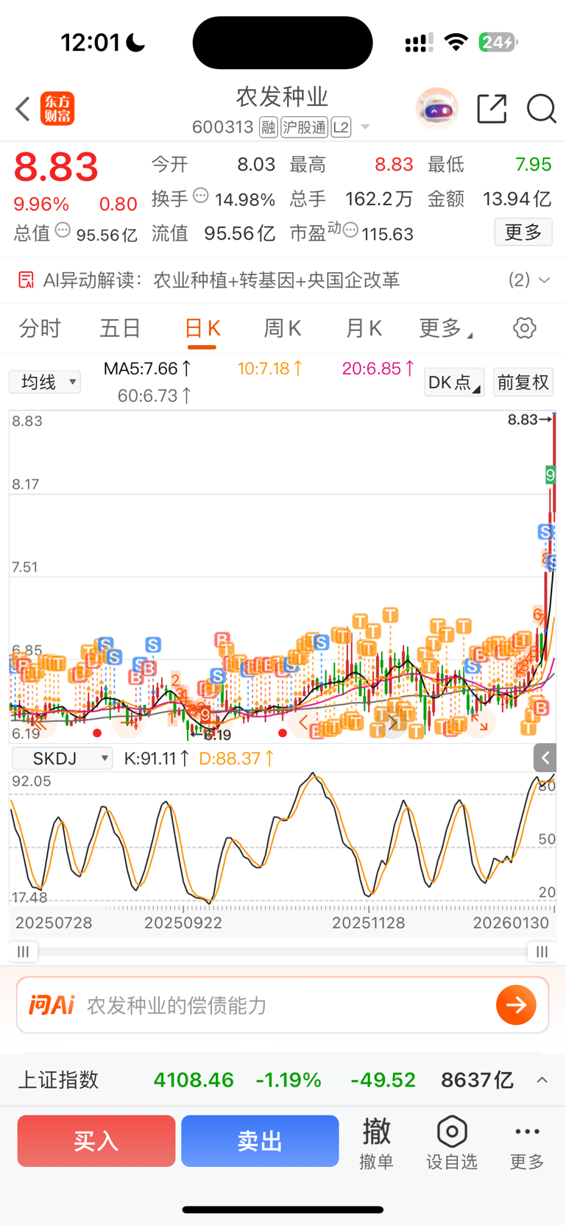Tap info icon next to 换手

(x=201, y=196)
